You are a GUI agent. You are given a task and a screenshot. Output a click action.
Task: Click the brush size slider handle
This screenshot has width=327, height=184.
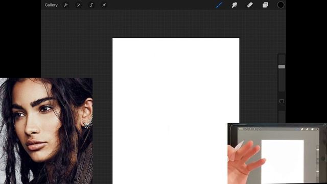pyautogui.click(x=282, y=67)
